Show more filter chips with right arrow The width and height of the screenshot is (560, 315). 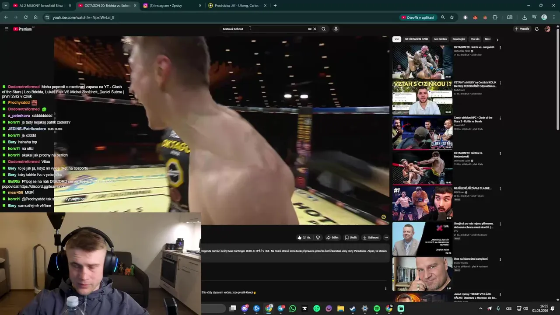[x=497, y=40]
